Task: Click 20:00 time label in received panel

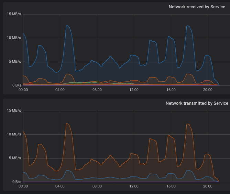Action: tap(208, 90)
